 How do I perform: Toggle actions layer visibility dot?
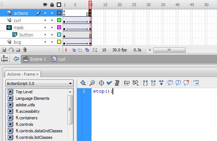click(45, 13)
